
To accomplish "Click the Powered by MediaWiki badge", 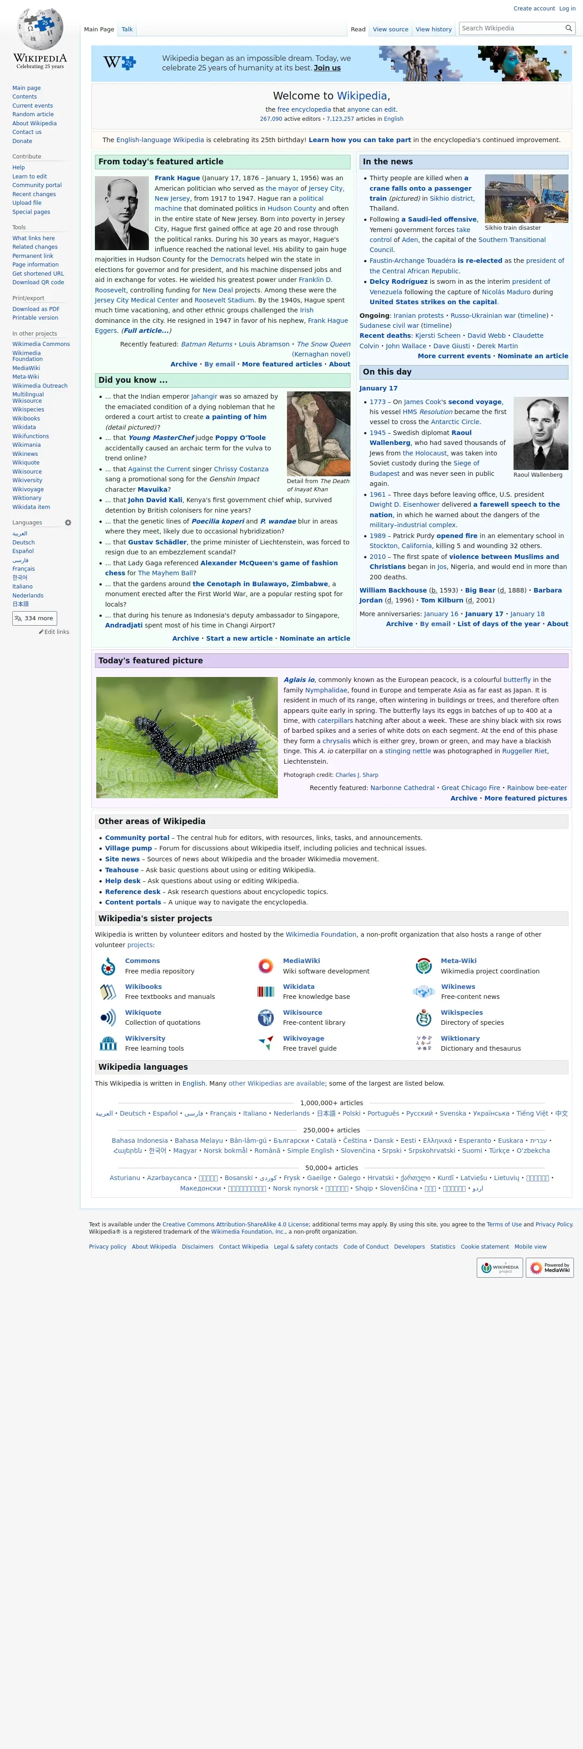I will pos(550,1267).
